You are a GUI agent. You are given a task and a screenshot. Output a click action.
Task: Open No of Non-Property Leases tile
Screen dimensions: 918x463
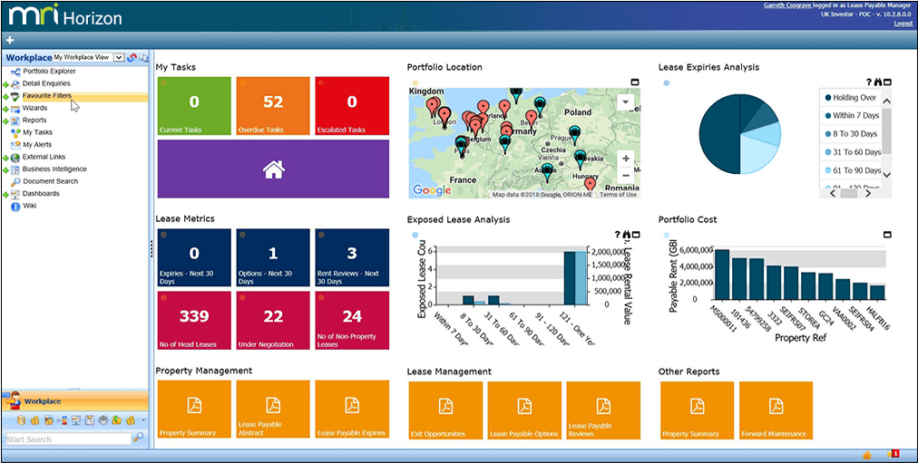tap(352, 321)
